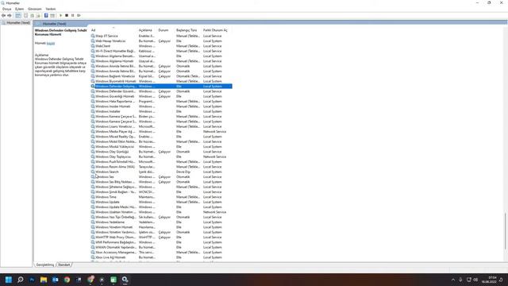Select the Wi-Fi Direct Hizmetleri service
The width and height of the screenshot is (508, 286).
click(161, 51)
